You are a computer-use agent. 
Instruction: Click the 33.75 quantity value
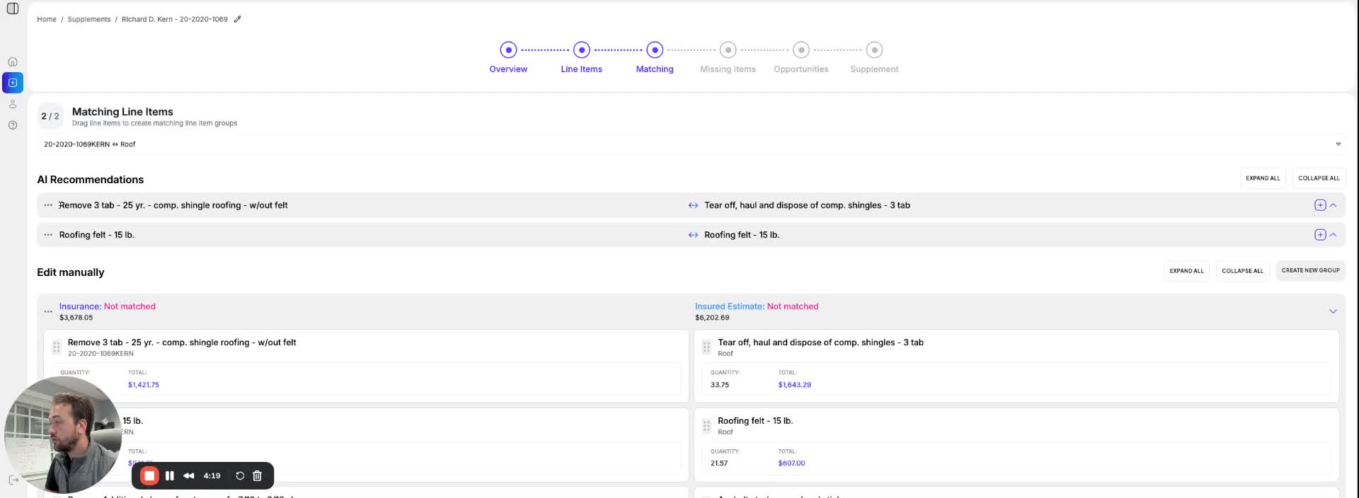point(720,385)
